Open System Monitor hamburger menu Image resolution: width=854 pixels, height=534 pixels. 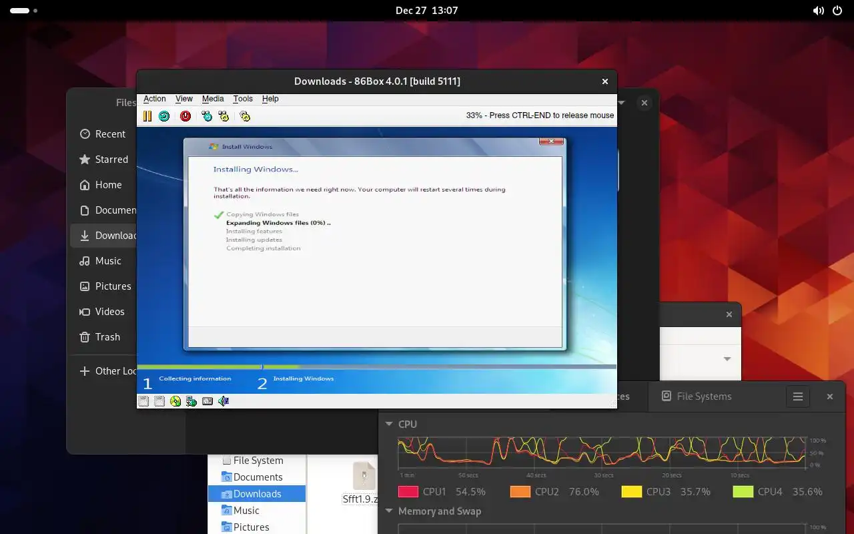[797, 396]
